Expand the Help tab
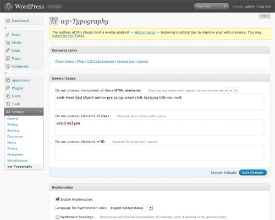The image size is (275, 220). [x=265, y=16]
